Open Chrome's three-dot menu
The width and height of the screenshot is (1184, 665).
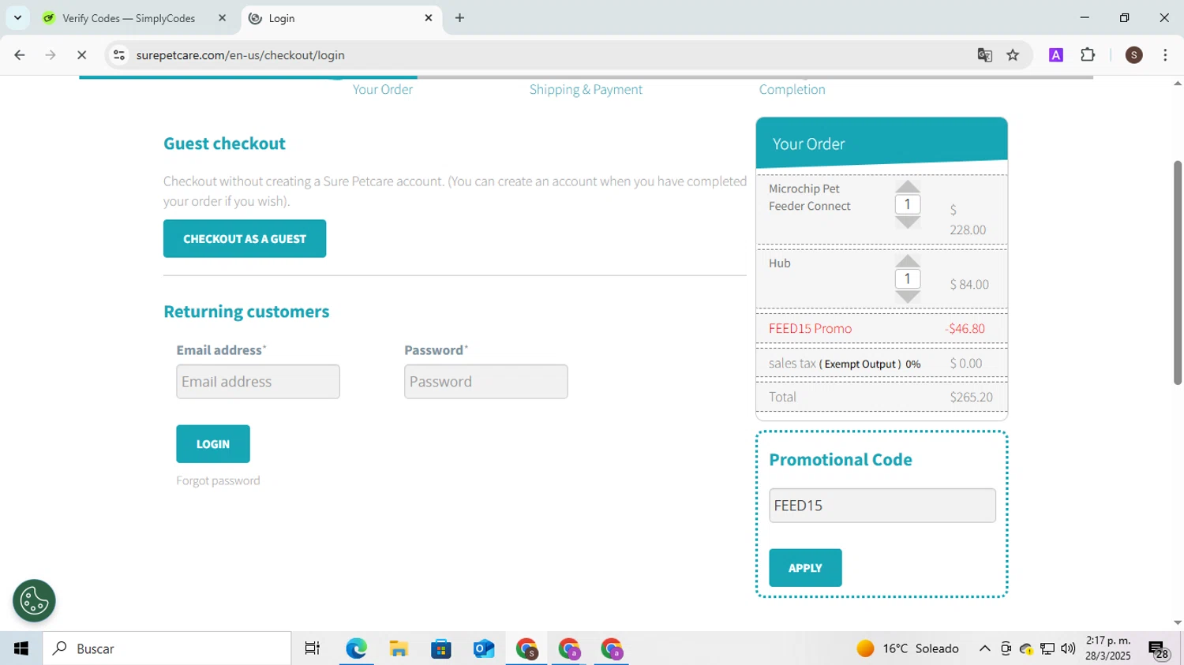[1165, 55]
